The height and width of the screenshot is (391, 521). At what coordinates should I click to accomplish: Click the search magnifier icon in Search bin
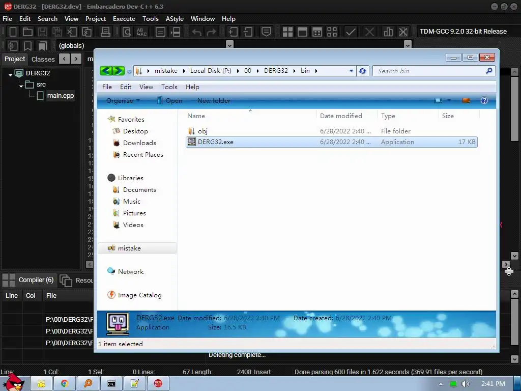pos(489,71)
